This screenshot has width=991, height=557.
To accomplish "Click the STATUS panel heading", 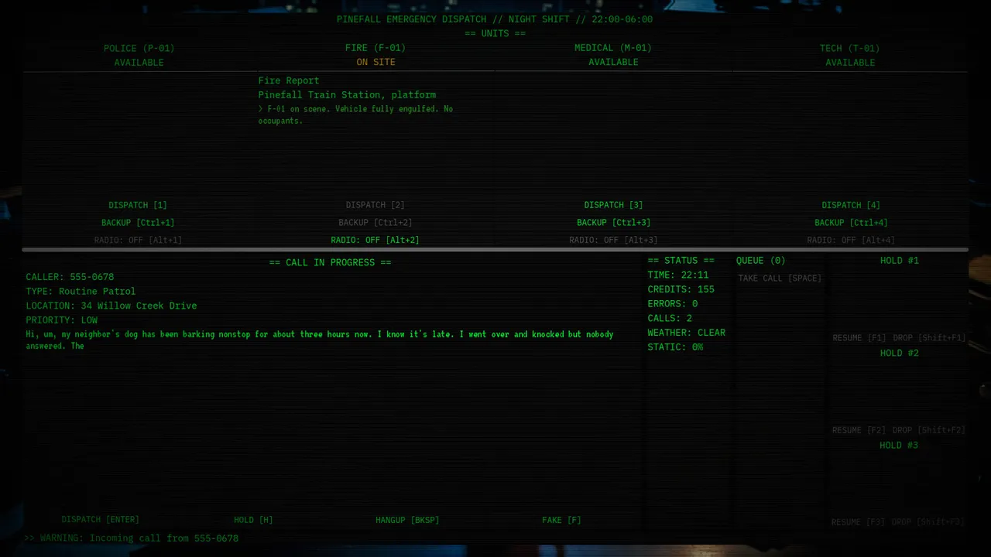I will point(681,261).
